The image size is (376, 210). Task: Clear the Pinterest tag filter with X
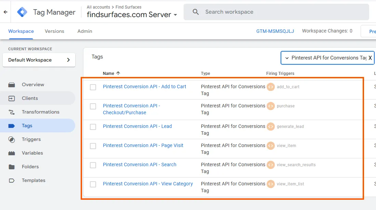370,58
